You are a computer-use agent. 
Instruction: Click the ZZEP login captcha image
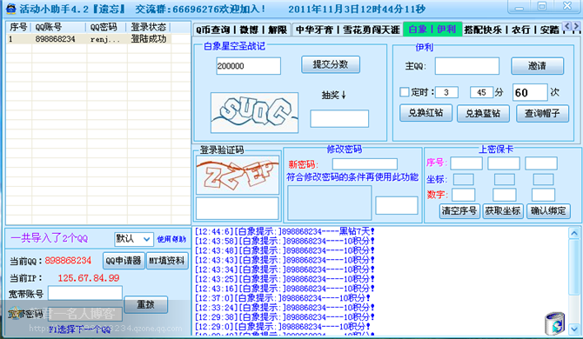point(238,175)
